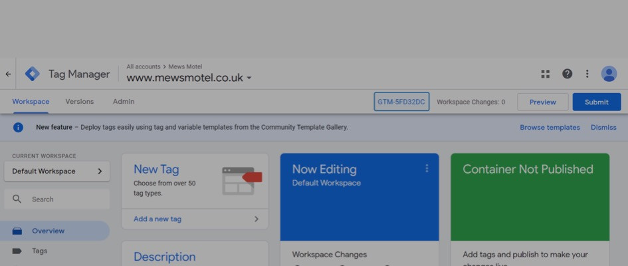
Task: Click the Tags label icon
Action: [17, 251]
